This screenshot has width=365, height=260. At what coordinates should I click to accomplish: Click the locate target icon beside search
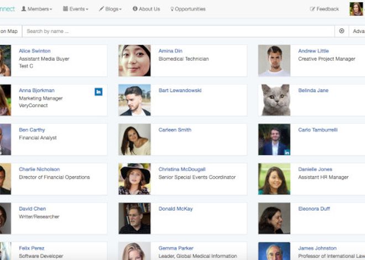(341, 31)
